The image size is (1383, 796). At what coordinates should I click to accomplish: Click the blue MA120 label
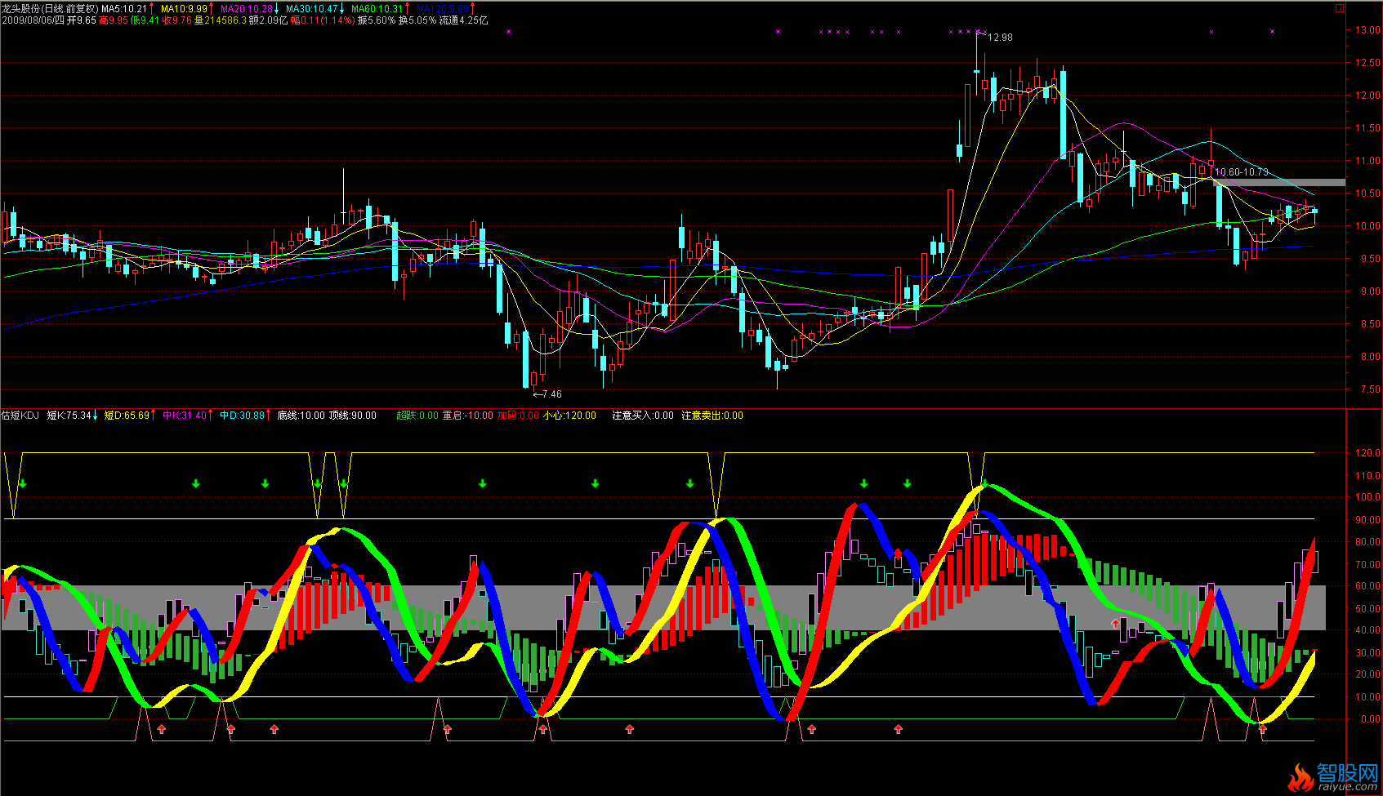point(443,9)
